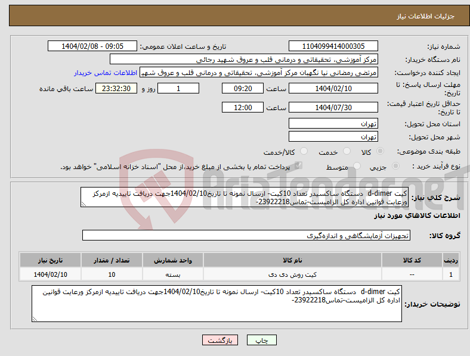
Task: Select the خدمت radio button
Action: (x=347, y=151)
